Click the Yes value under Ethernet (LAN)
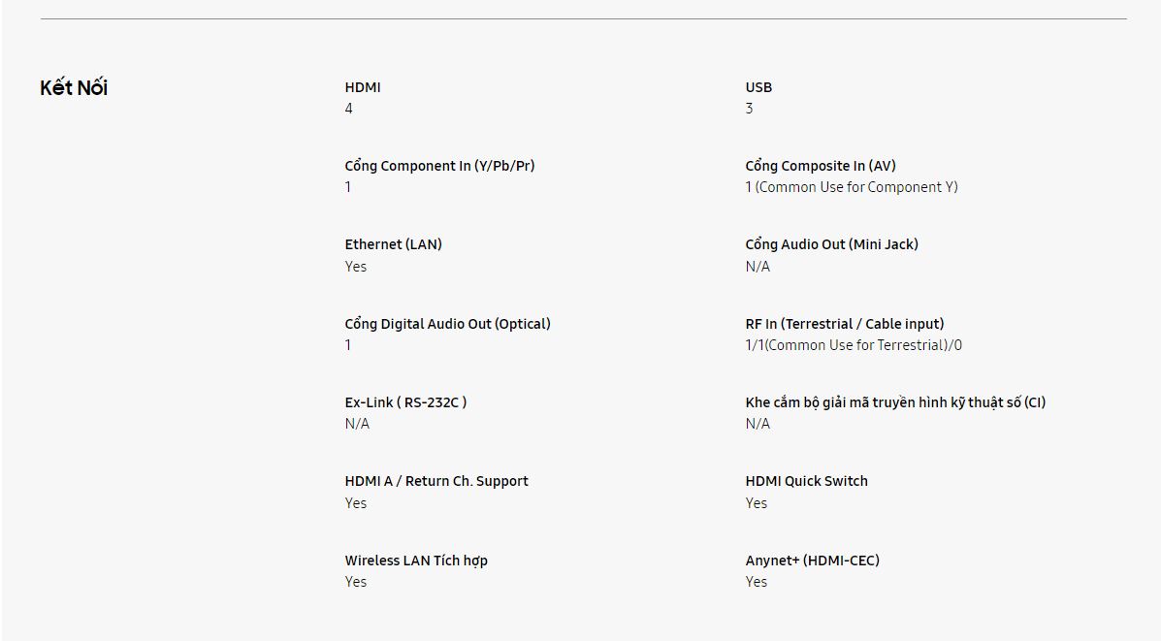Screen dimensions: 1161x641 click(x=356, y=267)
